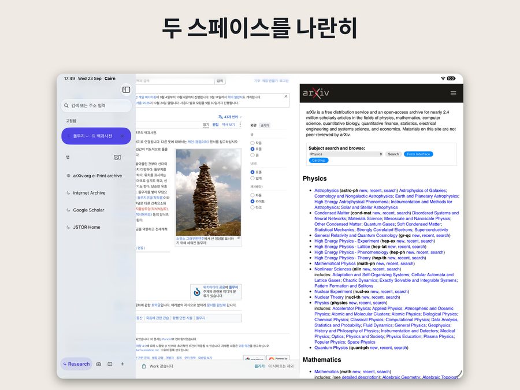This screenshot has width=520, height=390.
Task: Click the enlarge icon under the cairn photo
Action: (239, 238)
